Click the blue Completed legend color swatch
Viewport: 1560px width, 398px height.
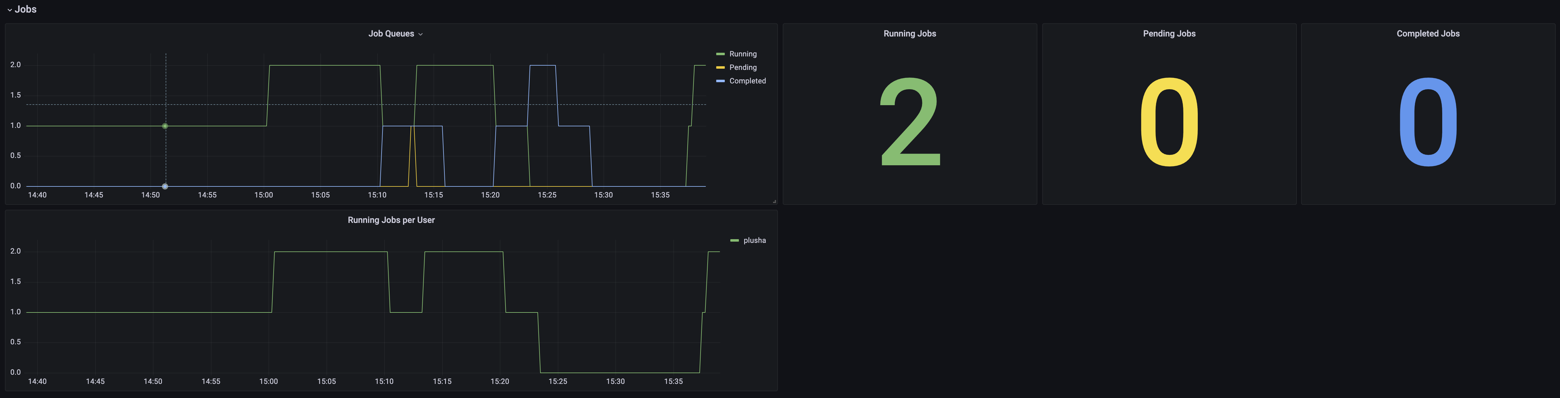[720, 81]
